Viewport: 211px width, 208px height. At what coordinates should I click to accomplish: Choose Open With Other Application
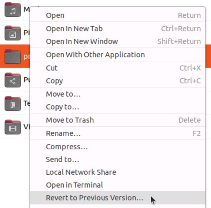click(x=95, y=55)
